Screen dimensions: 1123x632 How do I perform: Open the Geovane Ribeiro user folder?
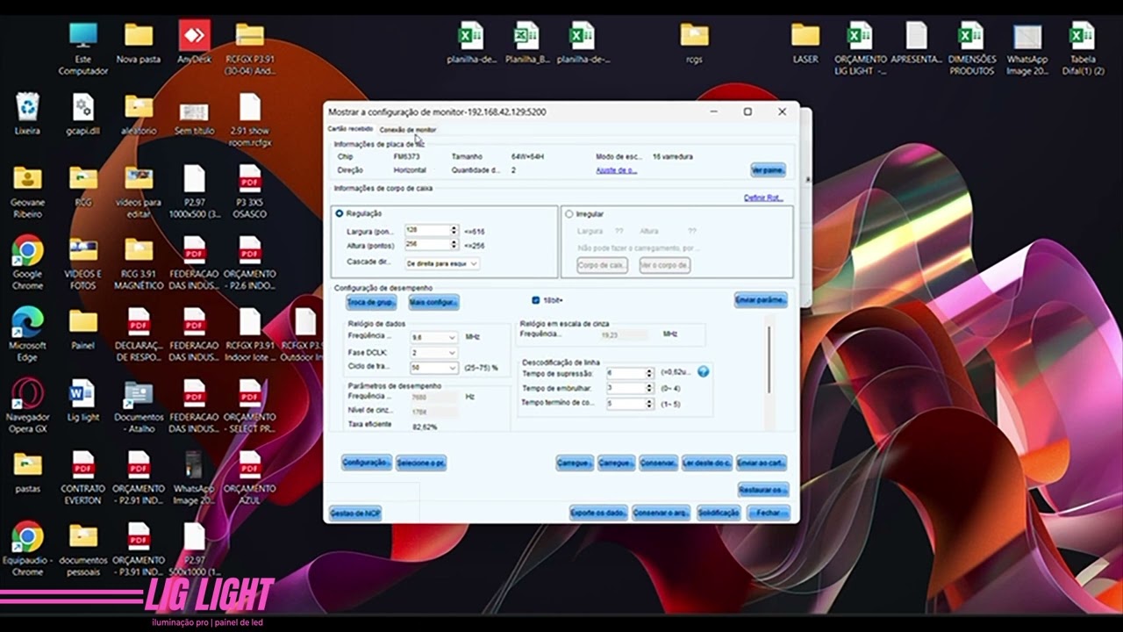pyautogui.click(x=27, y=191)
